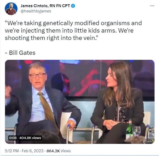159x156 pixels.
Task: Open the 5:12 PM tweet timestamp
Action: pos(12,151)
